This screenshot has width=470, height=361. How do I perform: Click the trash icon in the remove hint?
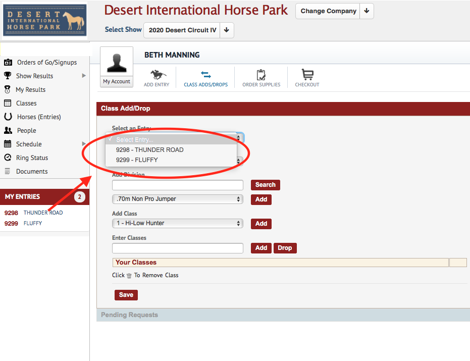[x=129, y=276]
